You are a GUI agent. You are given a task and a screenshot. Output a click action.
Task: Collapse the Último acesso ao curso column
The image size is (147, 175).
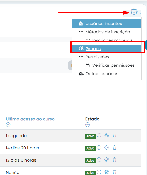pos(8,125)
